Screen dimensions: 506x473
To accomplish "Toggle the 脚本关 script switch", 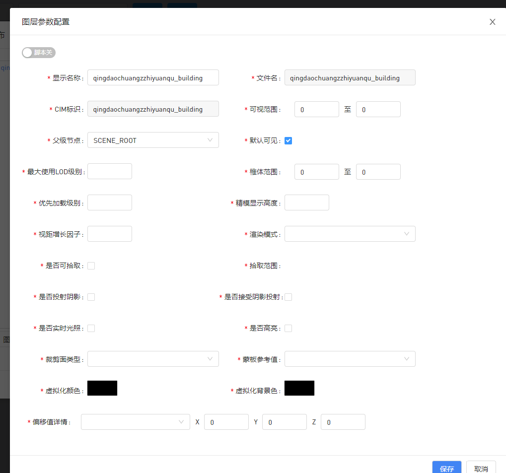I will (x=38, y=52).
